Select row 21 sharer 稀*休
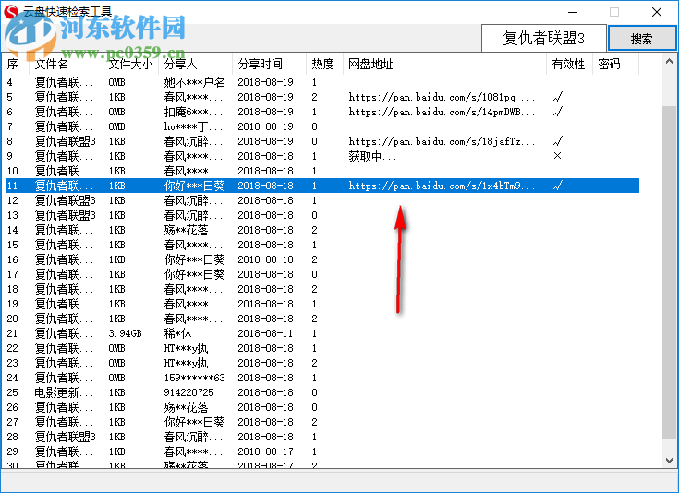Image resolution: width=679 pixels, height=493 pixels. click(177, 333)
